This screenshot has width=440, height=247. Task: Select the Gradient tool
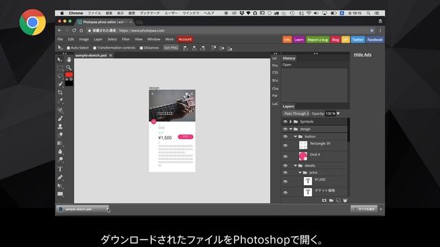60,143
